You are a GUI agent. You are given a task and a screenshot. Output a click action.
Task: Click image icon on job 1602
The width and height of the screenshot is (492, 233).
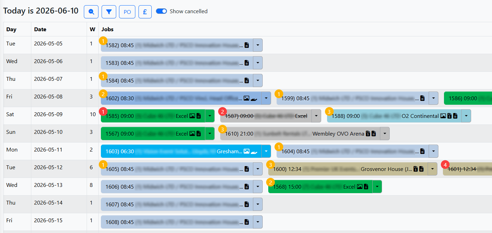(246, 98)
